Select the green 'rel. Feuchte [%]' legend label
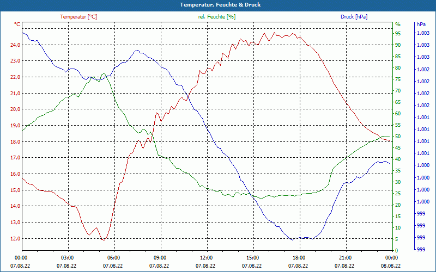436x272 pixels. click(x=217, y=17)
